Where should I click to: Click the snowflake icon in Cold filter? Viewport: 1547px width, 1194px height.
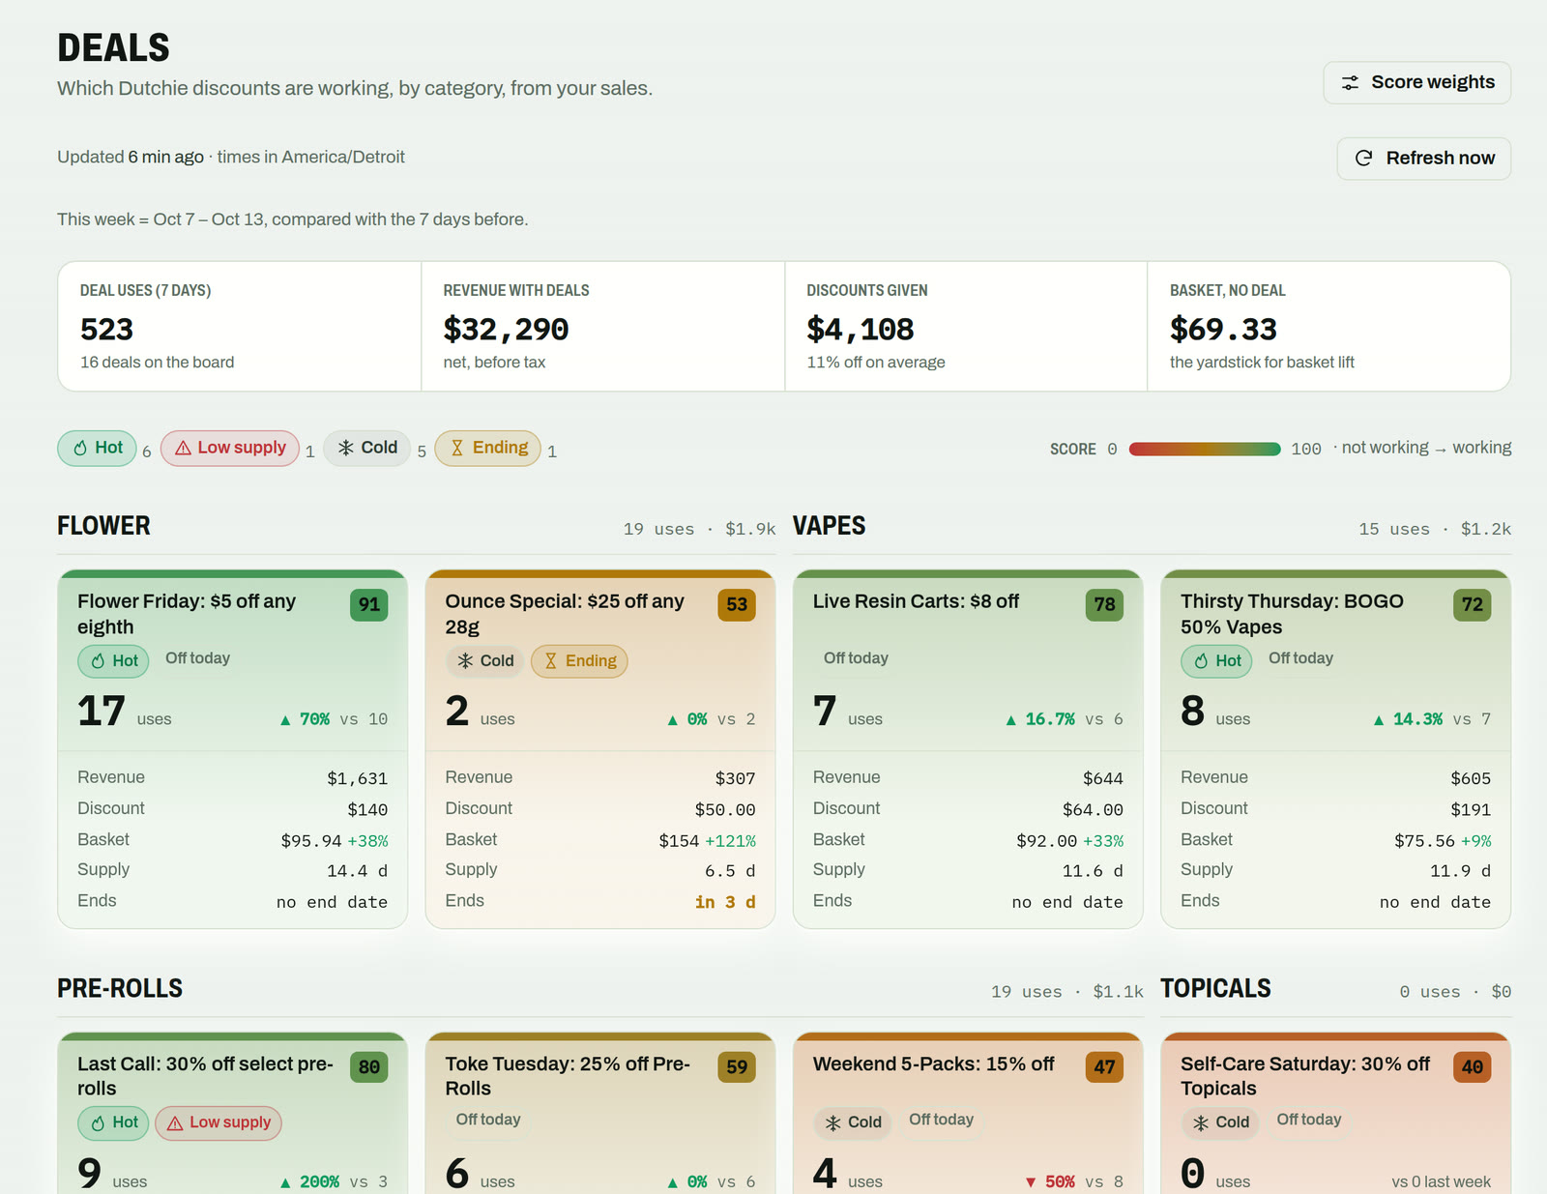pos(346,449)
